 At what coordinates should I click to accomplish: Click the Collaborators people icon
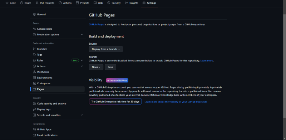[34, 29]
